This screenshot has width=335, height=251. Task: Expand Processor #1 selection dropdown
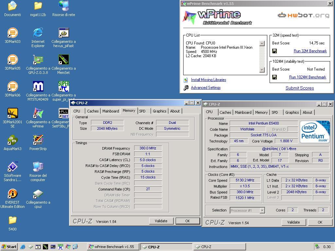coord(262,210)
